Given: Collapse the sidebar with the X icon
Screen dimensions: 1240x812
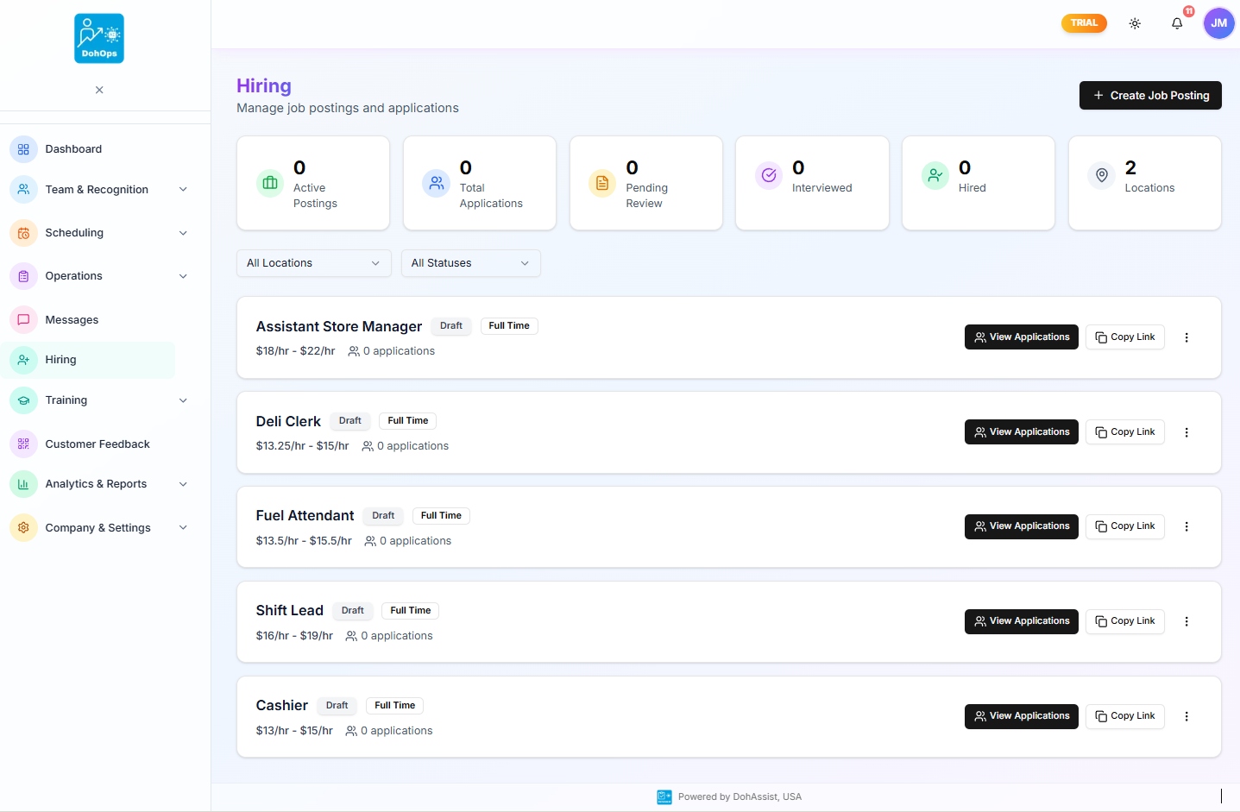Looking at the screenshot, I should tap(98, 90).
